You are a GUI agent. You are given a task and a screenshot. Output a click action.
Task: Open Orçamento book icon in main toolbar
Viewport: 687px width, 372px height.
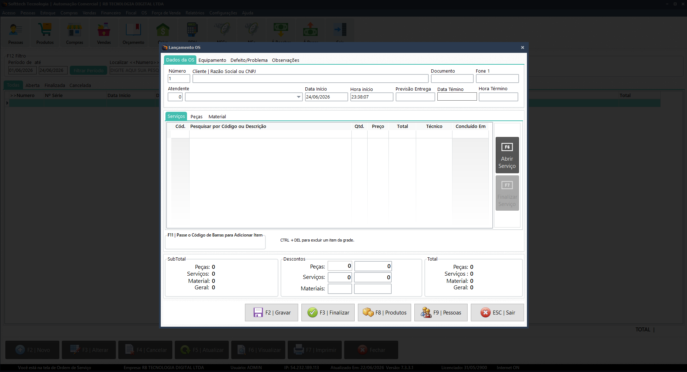point(133,33)
